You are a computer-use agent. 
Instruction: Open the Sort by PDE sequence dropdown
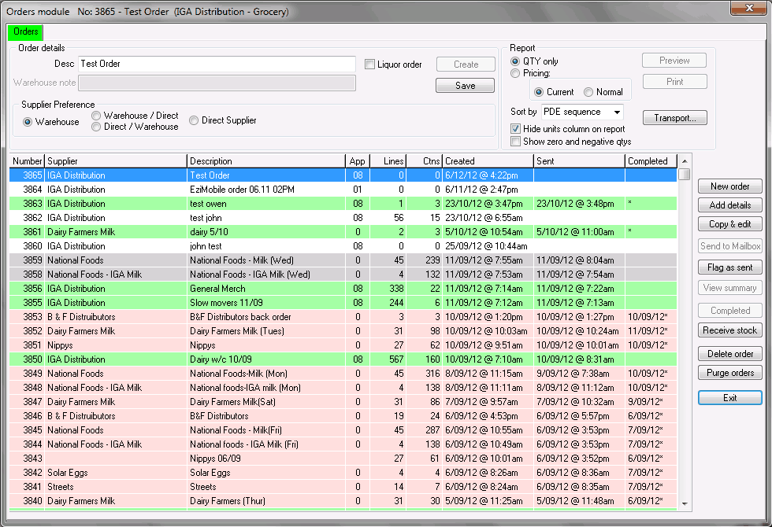[x=582, y=112]
